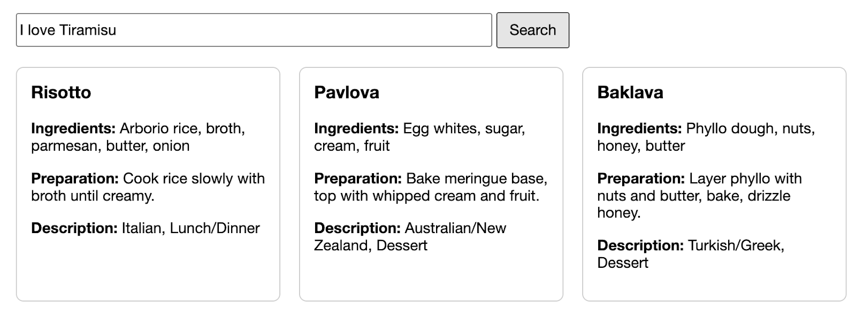Viewport: 856px width, 309px height.
Task: Select the Baklava recipe title
Action: (630, 92)
